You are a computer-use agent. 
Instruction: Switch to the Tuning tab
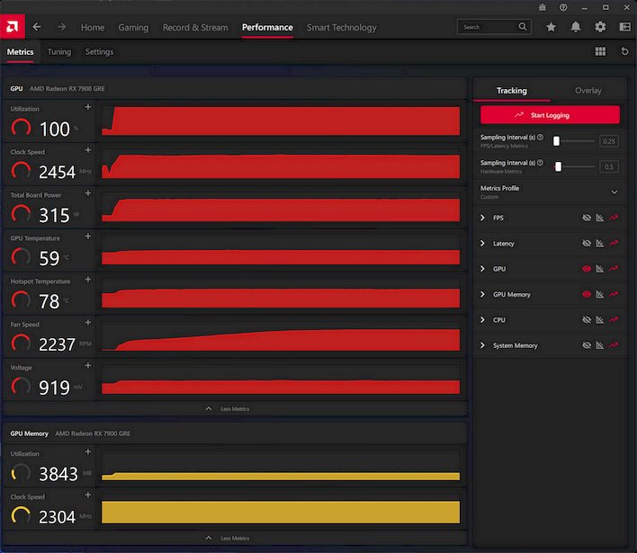pyautogui.click(x=59, y=52)
